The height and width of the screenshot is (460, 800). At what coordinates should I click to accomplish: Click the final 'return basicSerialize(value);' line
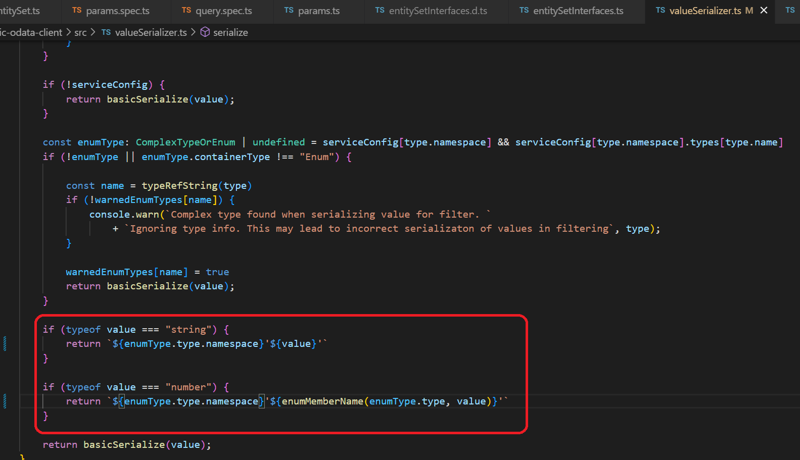(x=127, y=445)
